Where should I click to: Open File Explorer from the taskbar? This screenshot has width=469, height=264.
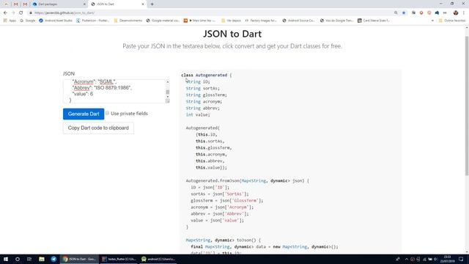tap(42, 259)
